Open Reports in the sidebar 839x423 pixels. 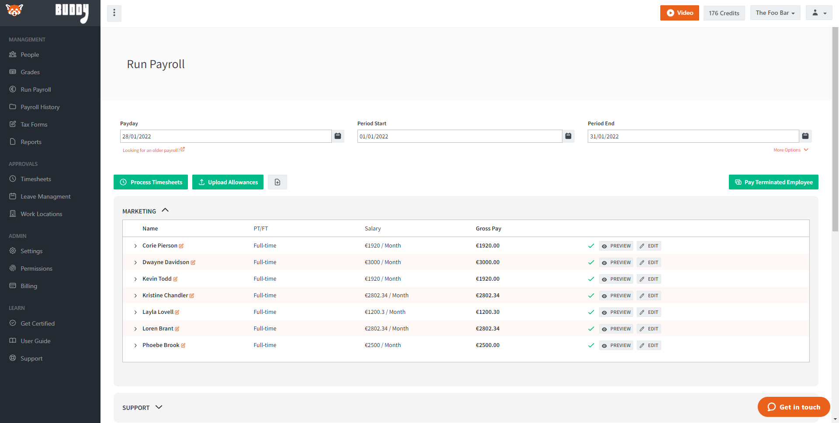click(x=31, y=142)
